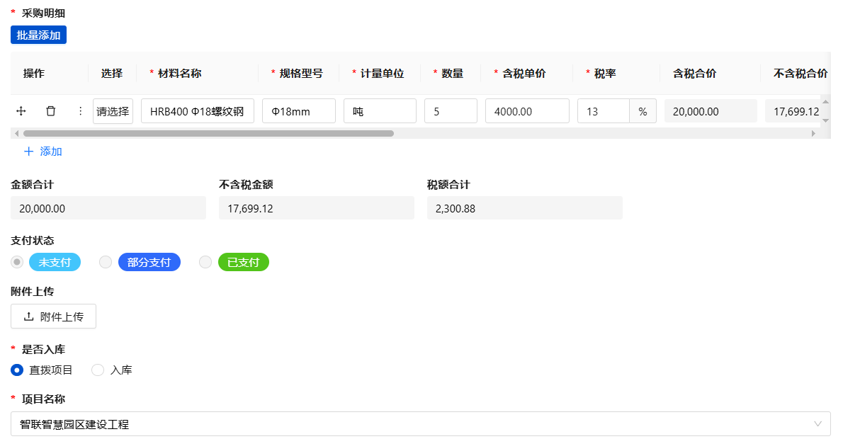Click the upload icon in 附件上传 button
This screenshot has width=843, height=439.
click(29, 317)
